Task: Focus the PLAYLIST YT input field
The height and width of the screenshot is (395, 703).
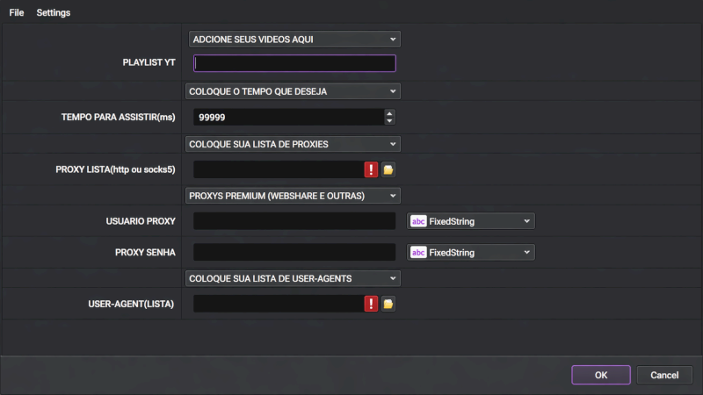Action: tap(294, 63)
